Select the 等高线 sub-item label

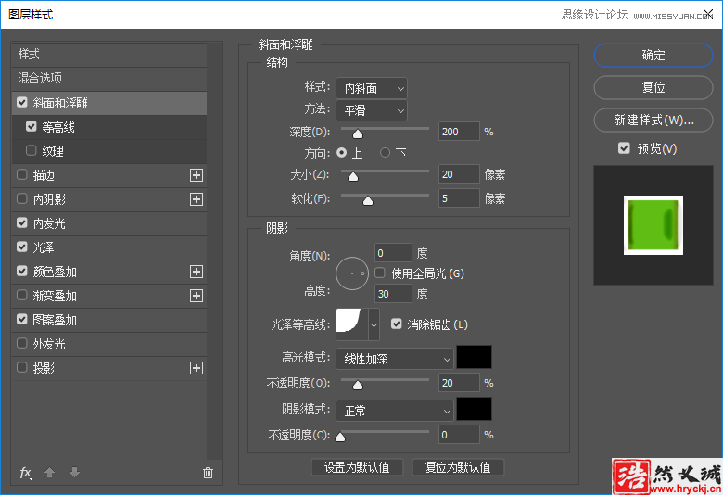(58, 127)
